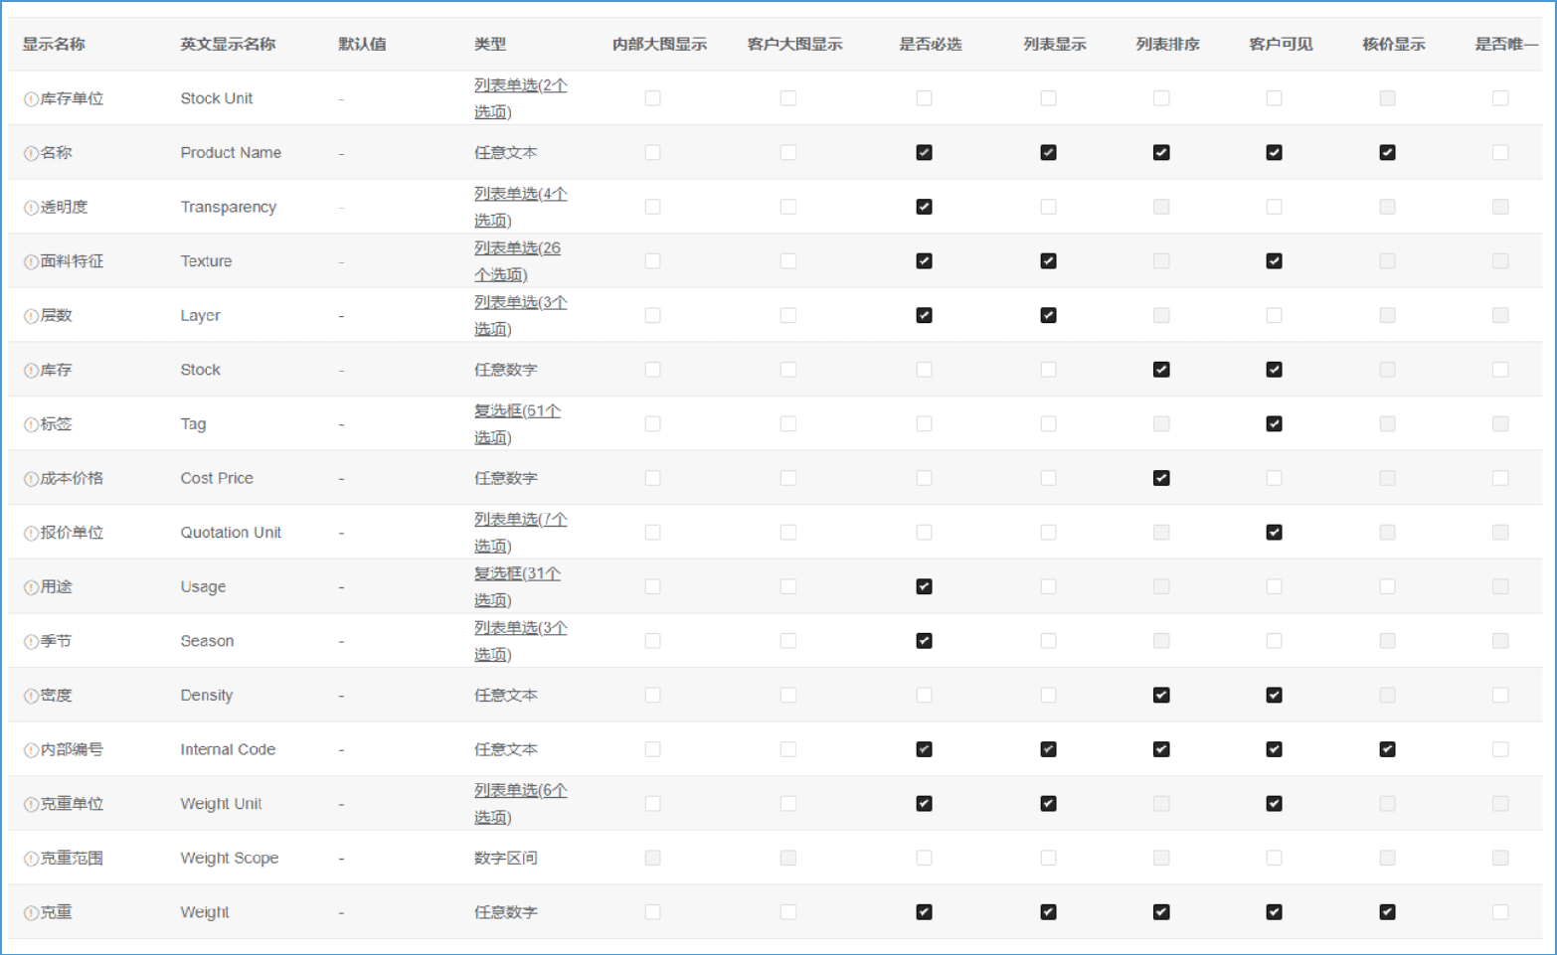Click the info icon next to 透明度

(x=31, y=208)
